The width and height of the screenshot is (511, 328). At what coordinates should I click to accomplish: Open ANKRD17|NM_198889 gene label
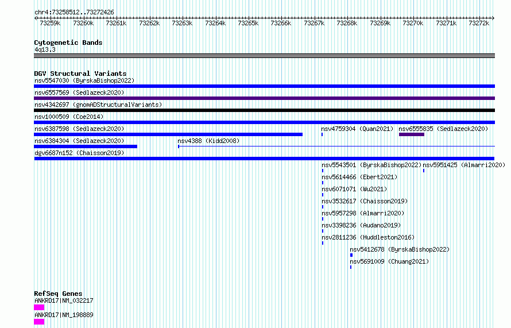pyautogui.click(x=64, y=315)
